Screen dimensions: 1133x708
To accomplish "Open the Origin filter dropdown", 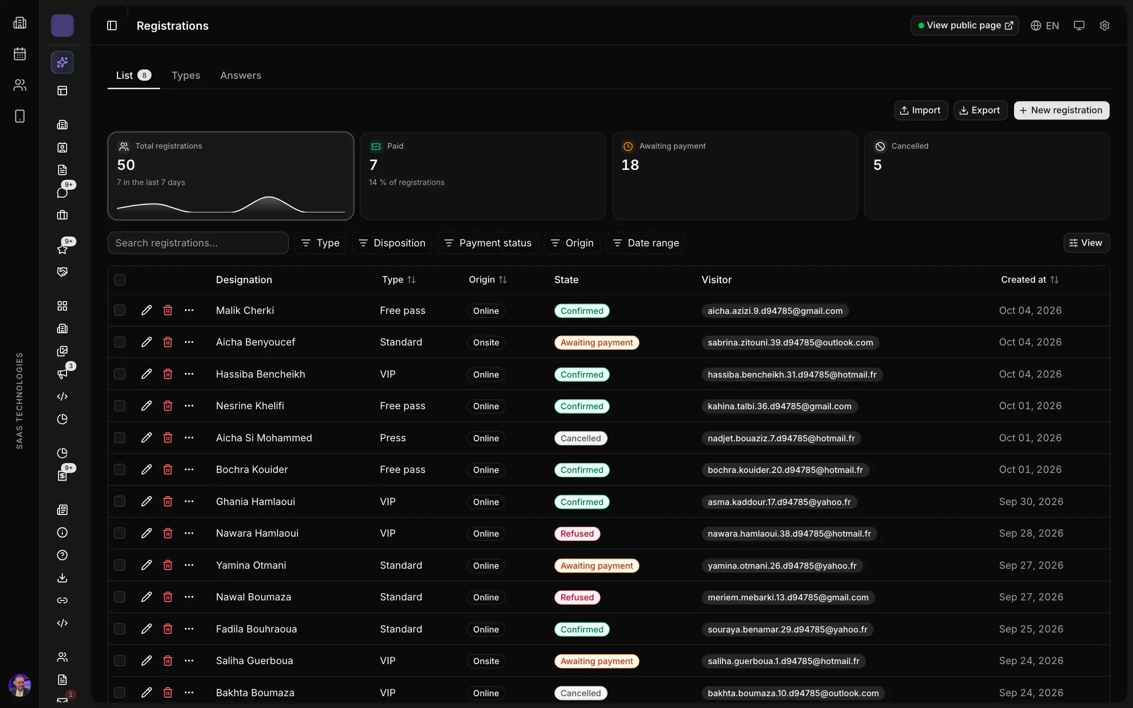I will click(572, 243).
